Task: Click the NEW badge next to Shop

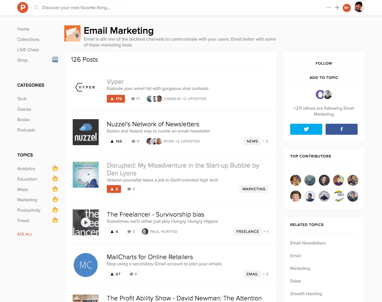Action: (55, 59)
